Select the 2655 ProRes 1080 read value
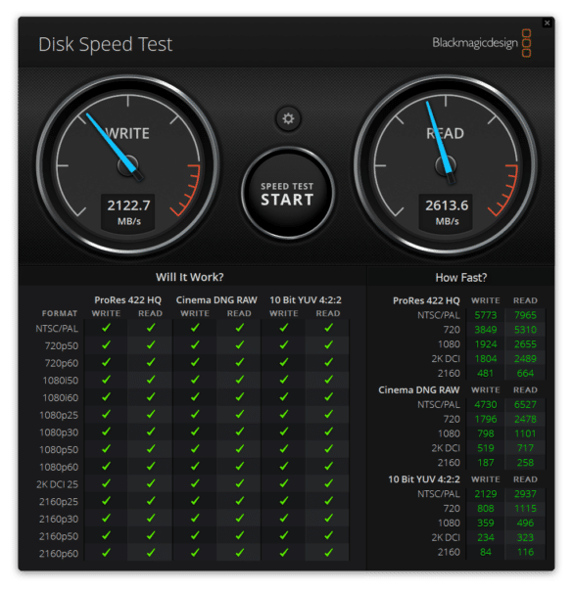 click(525, 344)
